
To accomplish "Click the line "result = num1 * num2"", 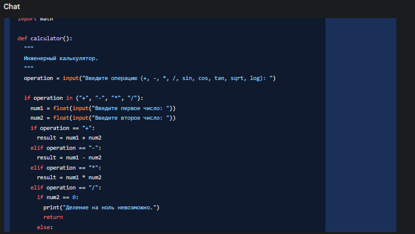I will (x=69, y=177).
